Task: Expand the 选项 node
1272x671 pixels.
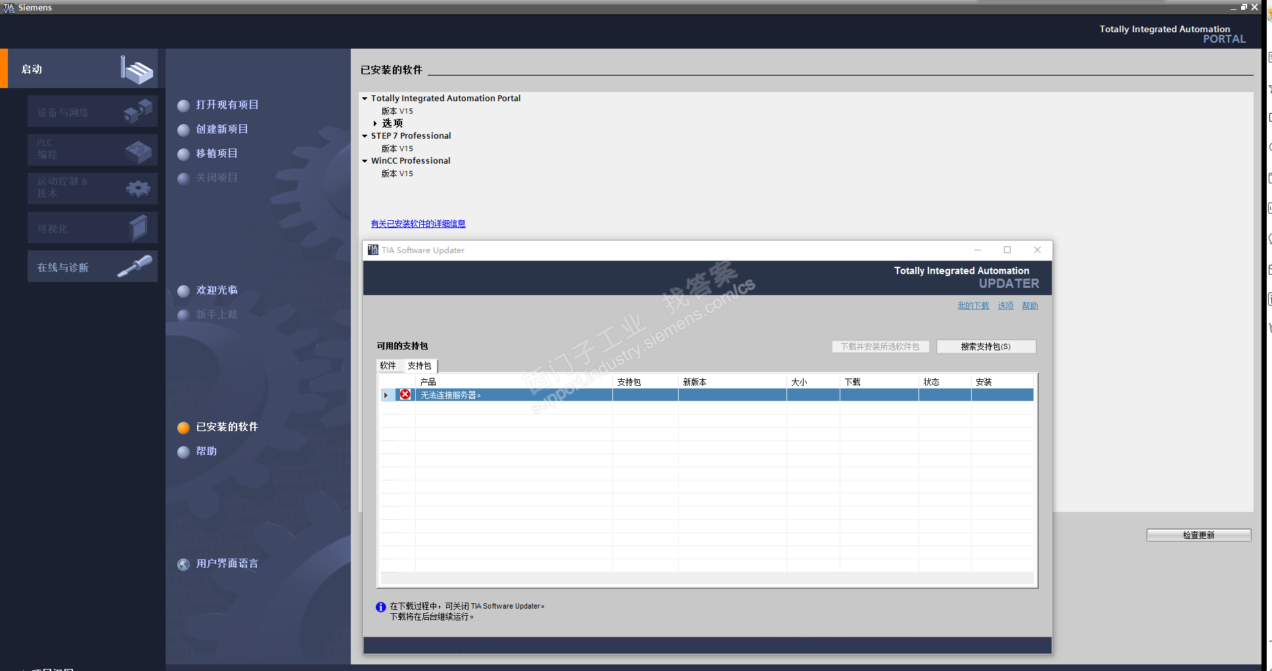Action: tap(375, 124)
